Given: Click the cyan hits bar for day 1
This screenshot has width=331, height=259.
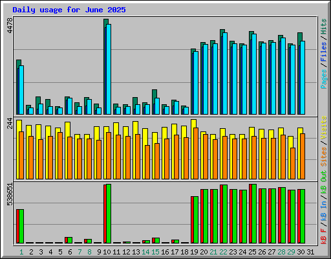Looking at the screenshot, I should (21, 90).
